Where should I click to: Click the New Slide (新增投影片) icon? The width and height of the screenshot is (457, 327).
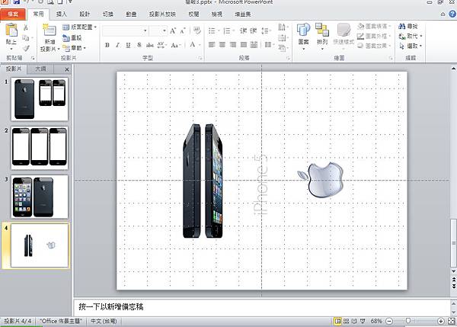point(50,30)
